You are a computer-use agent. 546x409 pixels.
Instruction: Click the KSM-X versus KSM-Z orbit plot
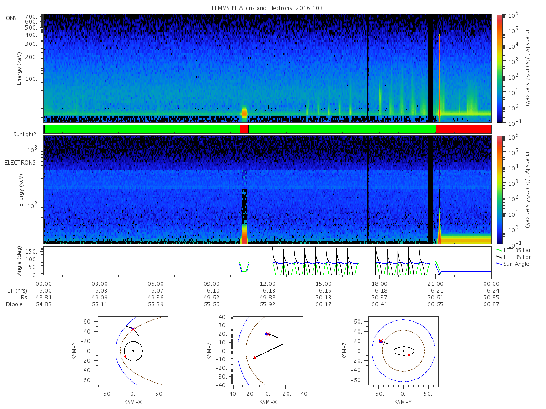[268, 350]
